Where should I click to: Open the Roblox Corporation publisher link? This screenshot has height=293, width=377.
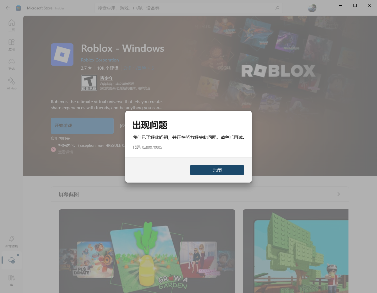[100, 60]
